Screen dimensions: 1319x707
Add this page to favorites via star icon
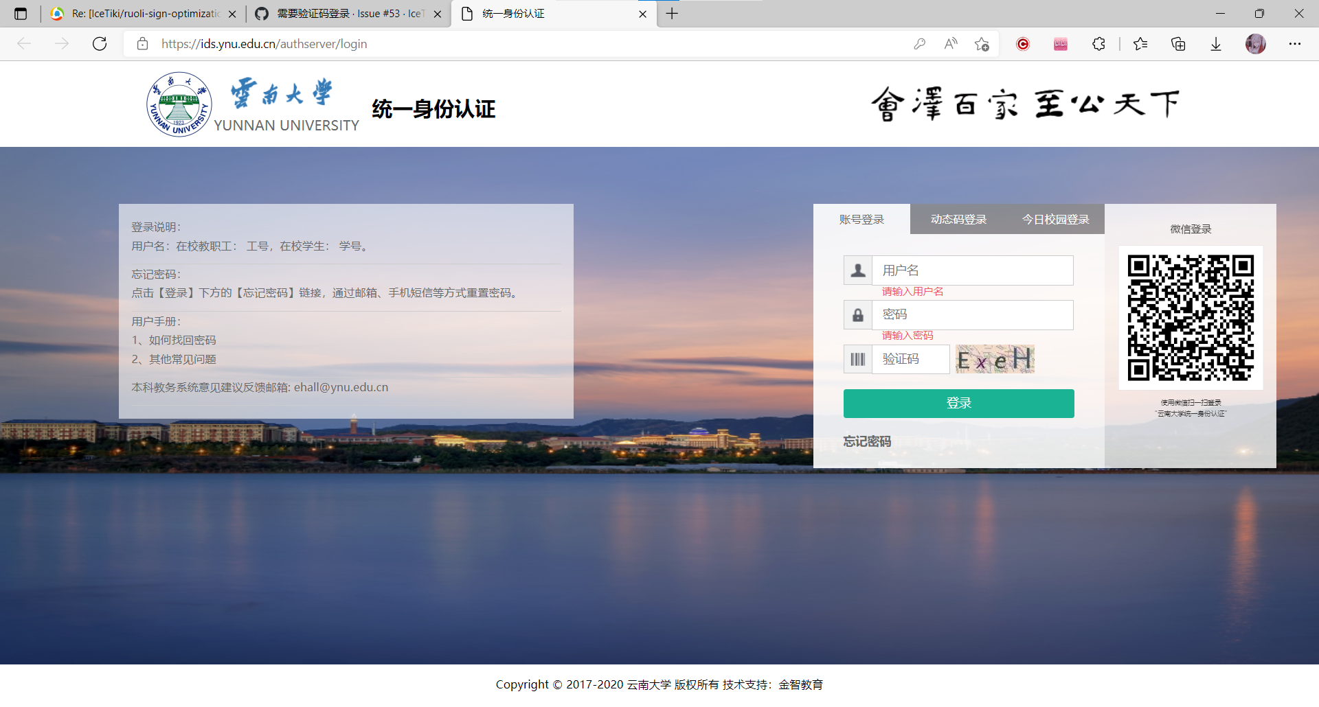tap(982, 43)
